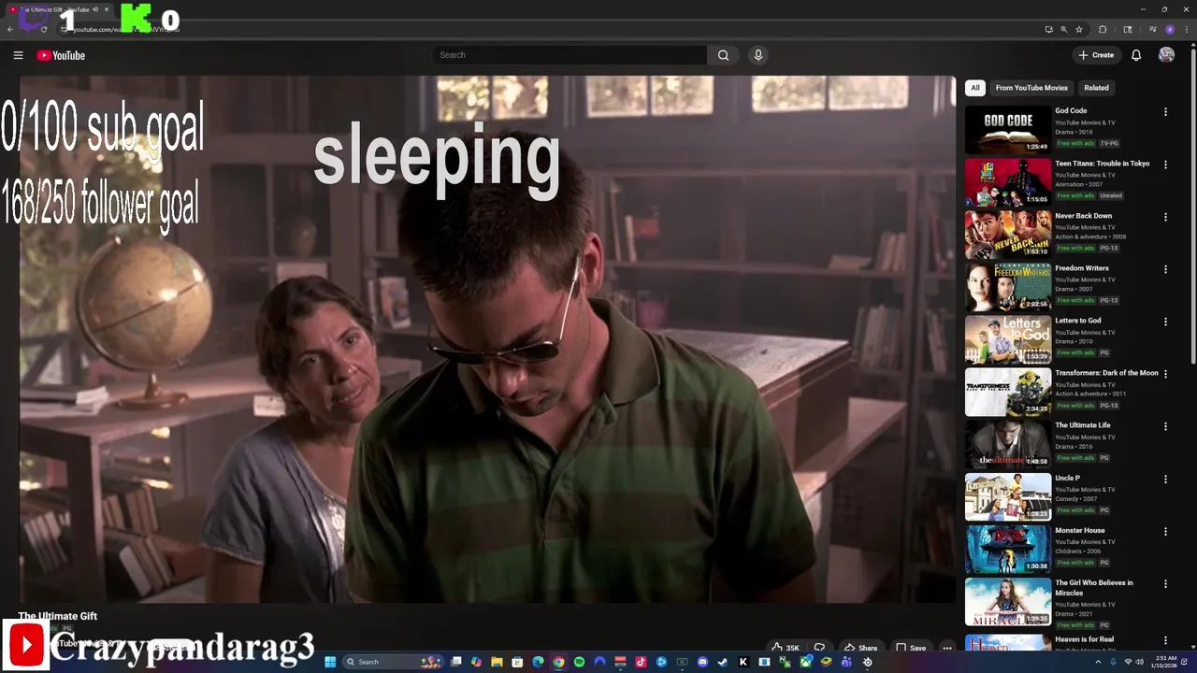Open Microsoft Teams from the taskbar
Screen dimensions: 1197x673
tap(846, 662)
